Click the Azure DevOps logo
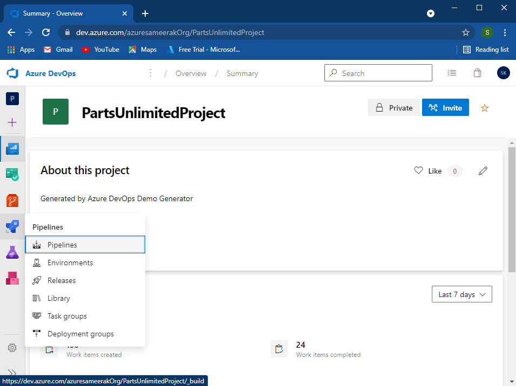 [x=12, y=73]
